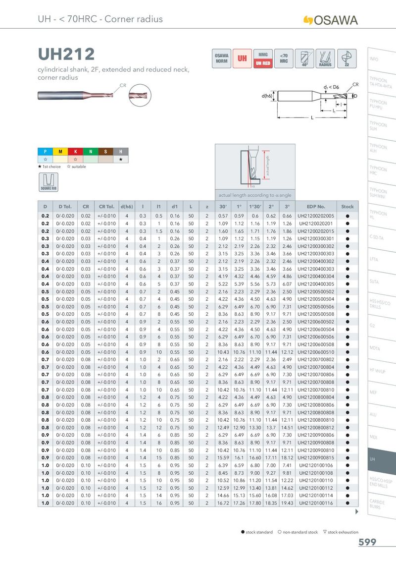Click the EDP No. column header
Screen dimensions: 396x561
[x=316, y=207]
